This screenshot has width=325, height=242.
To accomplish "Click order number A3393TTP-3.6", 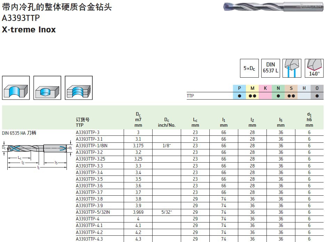I will click(x=89, y=186).
